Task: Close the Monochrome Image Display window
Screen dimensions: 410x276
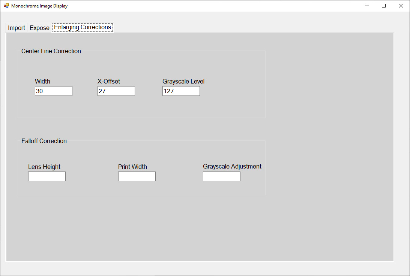Action: [401, 6]
